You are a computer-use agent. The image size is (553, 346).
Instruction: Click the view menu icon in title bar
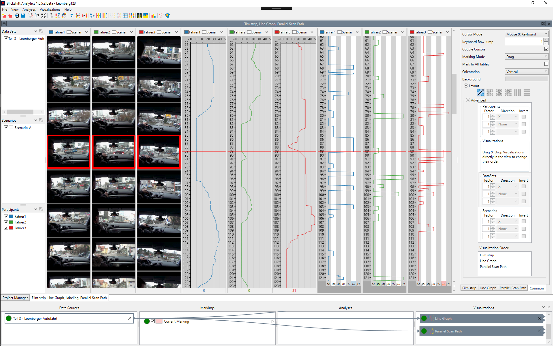click(543, 24)
